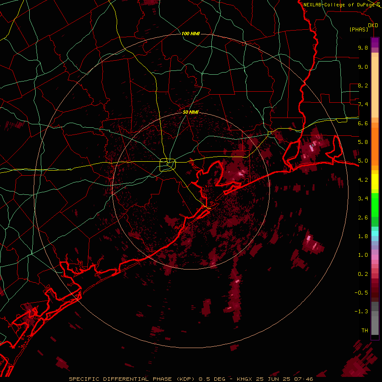This screenshot has height=382, width=382.
Task: Click the 0.5 DEG elevation text in the caption
Action: (x=212, y=379)
